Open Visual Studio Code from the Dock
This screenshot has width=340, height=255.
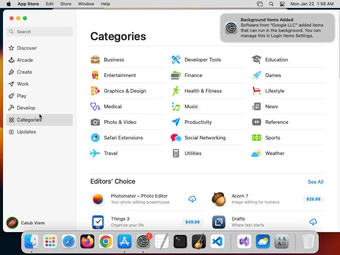(x=217, y=241)
